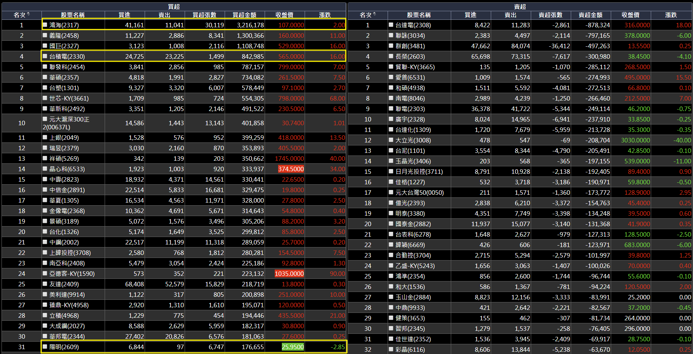Open stock 乙盛-KY(5243)

(415, 266)
